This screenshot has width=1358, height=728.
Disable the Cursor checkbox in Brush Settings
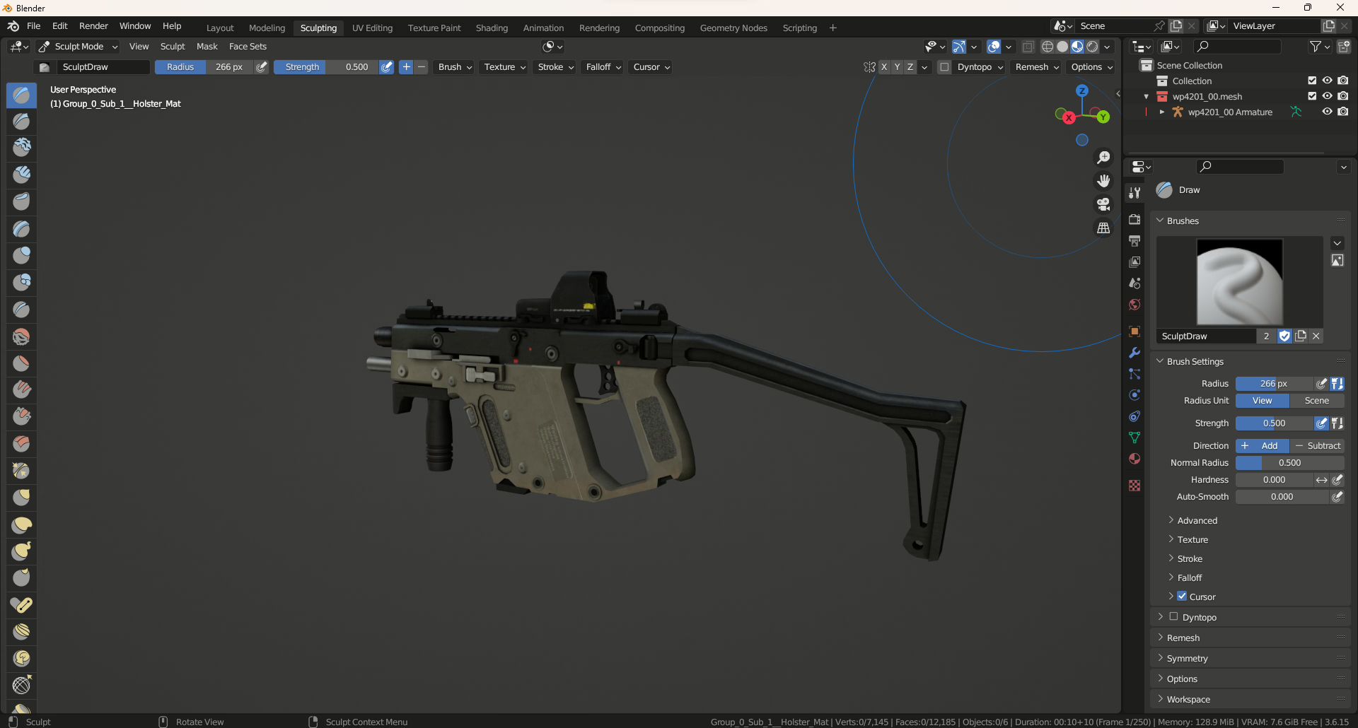1182,597
